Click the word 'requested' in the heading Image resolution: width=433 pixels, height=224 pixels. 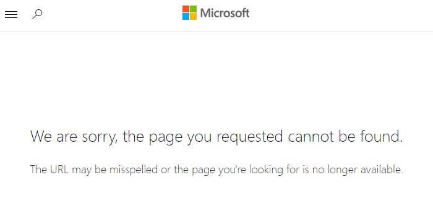250,137
